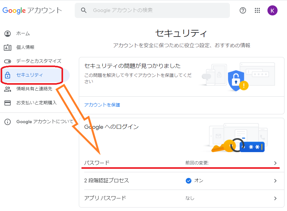Click the 個人情報 ID card icon
This screenshot has height=211, width=287.
8,47
